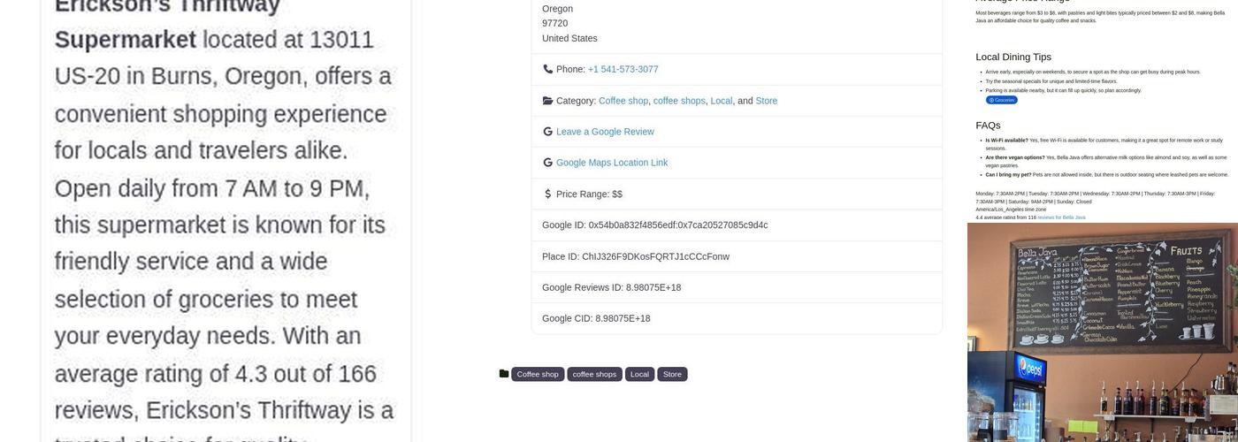1238x442 pixels.
Task: Follow the lowercase coffee shops category link
Action: pyautogui.click(x=679, y=101)
